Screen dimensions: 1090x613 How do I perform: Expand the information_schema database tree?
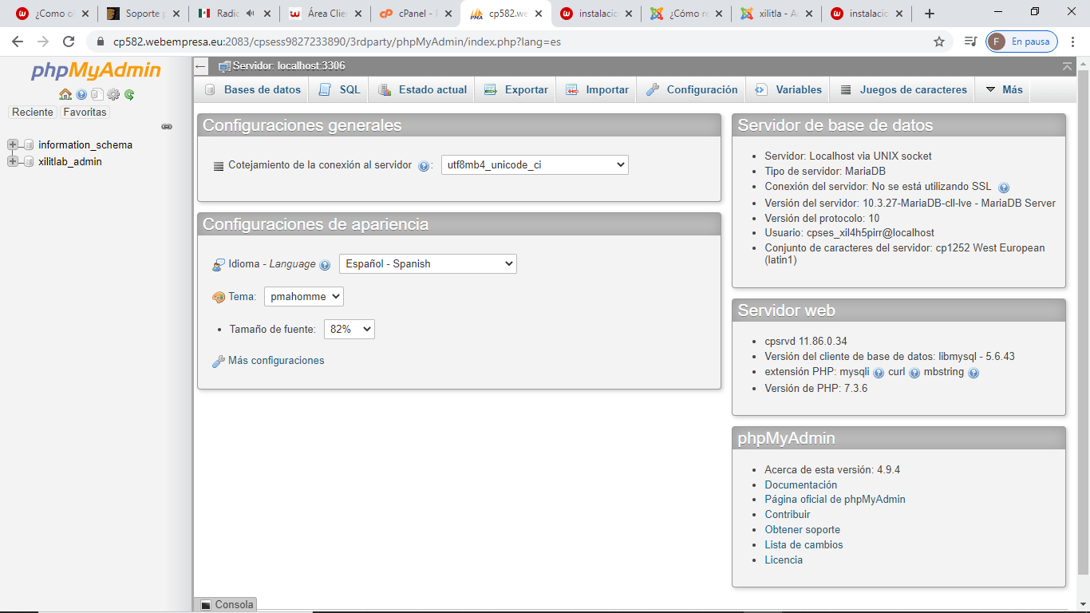pyautogui.click(x=13, y=145)
